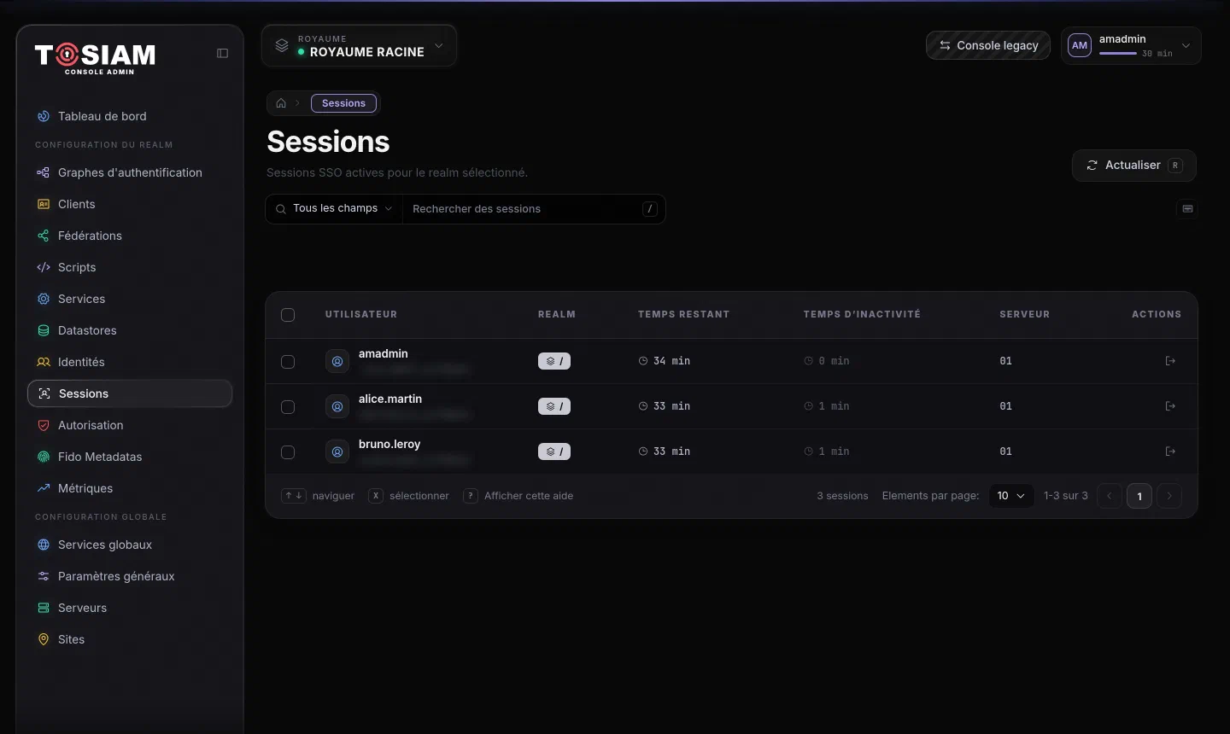1230x734 pixels.
Task: Toggle the select-all sessions checkbox
Action: pyautogui.click(x=288, y=315)
